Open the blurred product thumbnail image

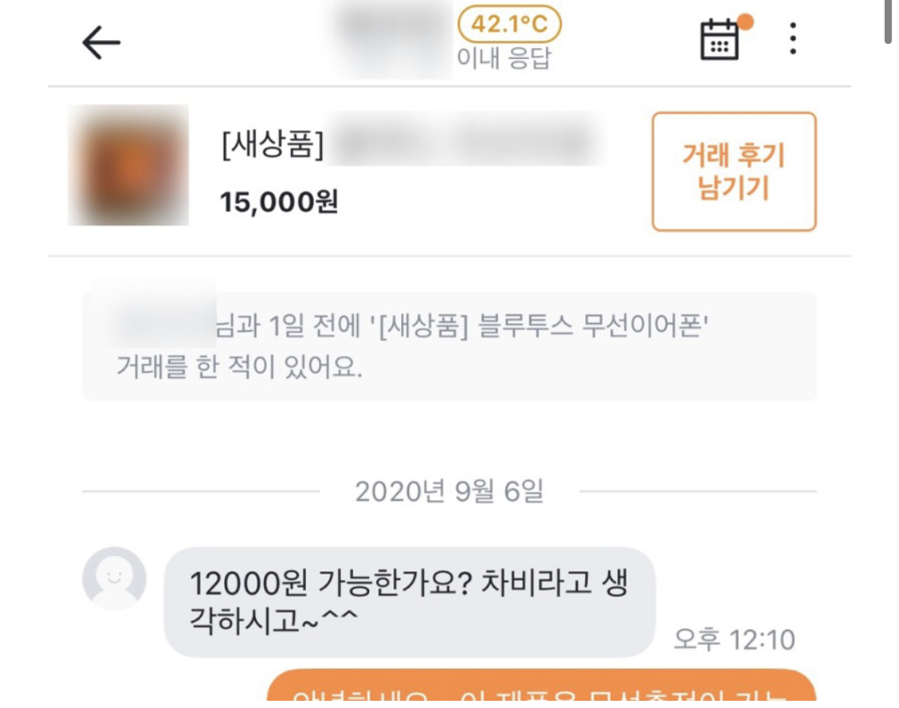point(129,165)
